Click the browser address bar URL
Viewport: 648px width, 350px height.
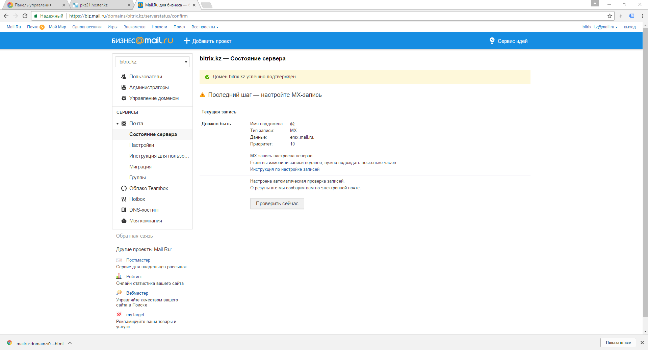tap(128, 16)
